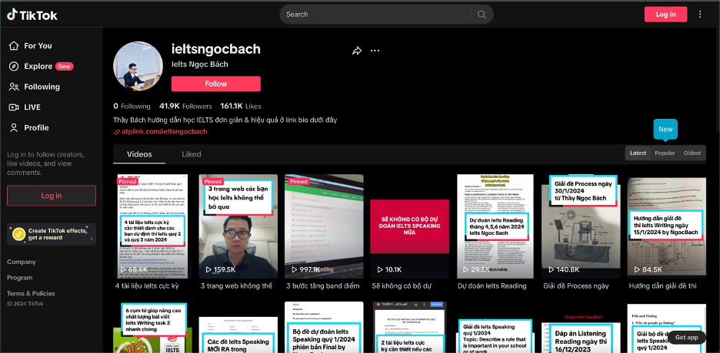The image size is (720, 353).
Task: Click the Ielts Ngọc Bách display name
Action: click(200, 64)
